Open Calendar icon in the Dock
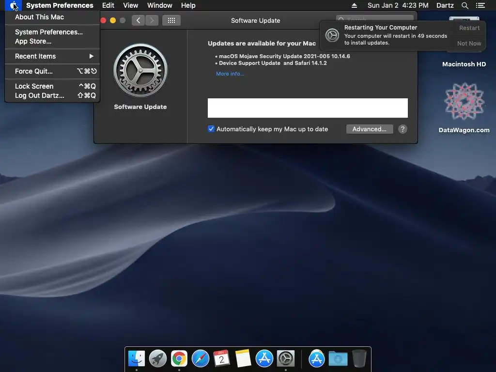The width and height of the screenshot is (496, 372). 221,359
